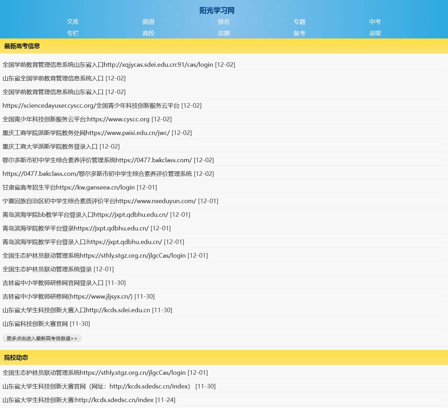Click the 最新高考信息 section heading
Image resolution: width=448 pixels, height=408 pixels.
22,46
